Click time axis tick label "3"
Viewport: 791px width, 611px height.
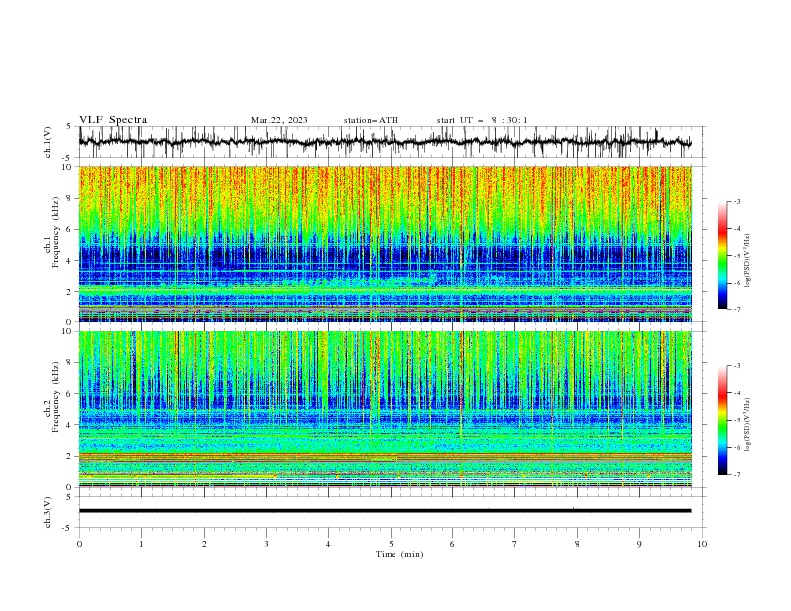tap(266, 544)
